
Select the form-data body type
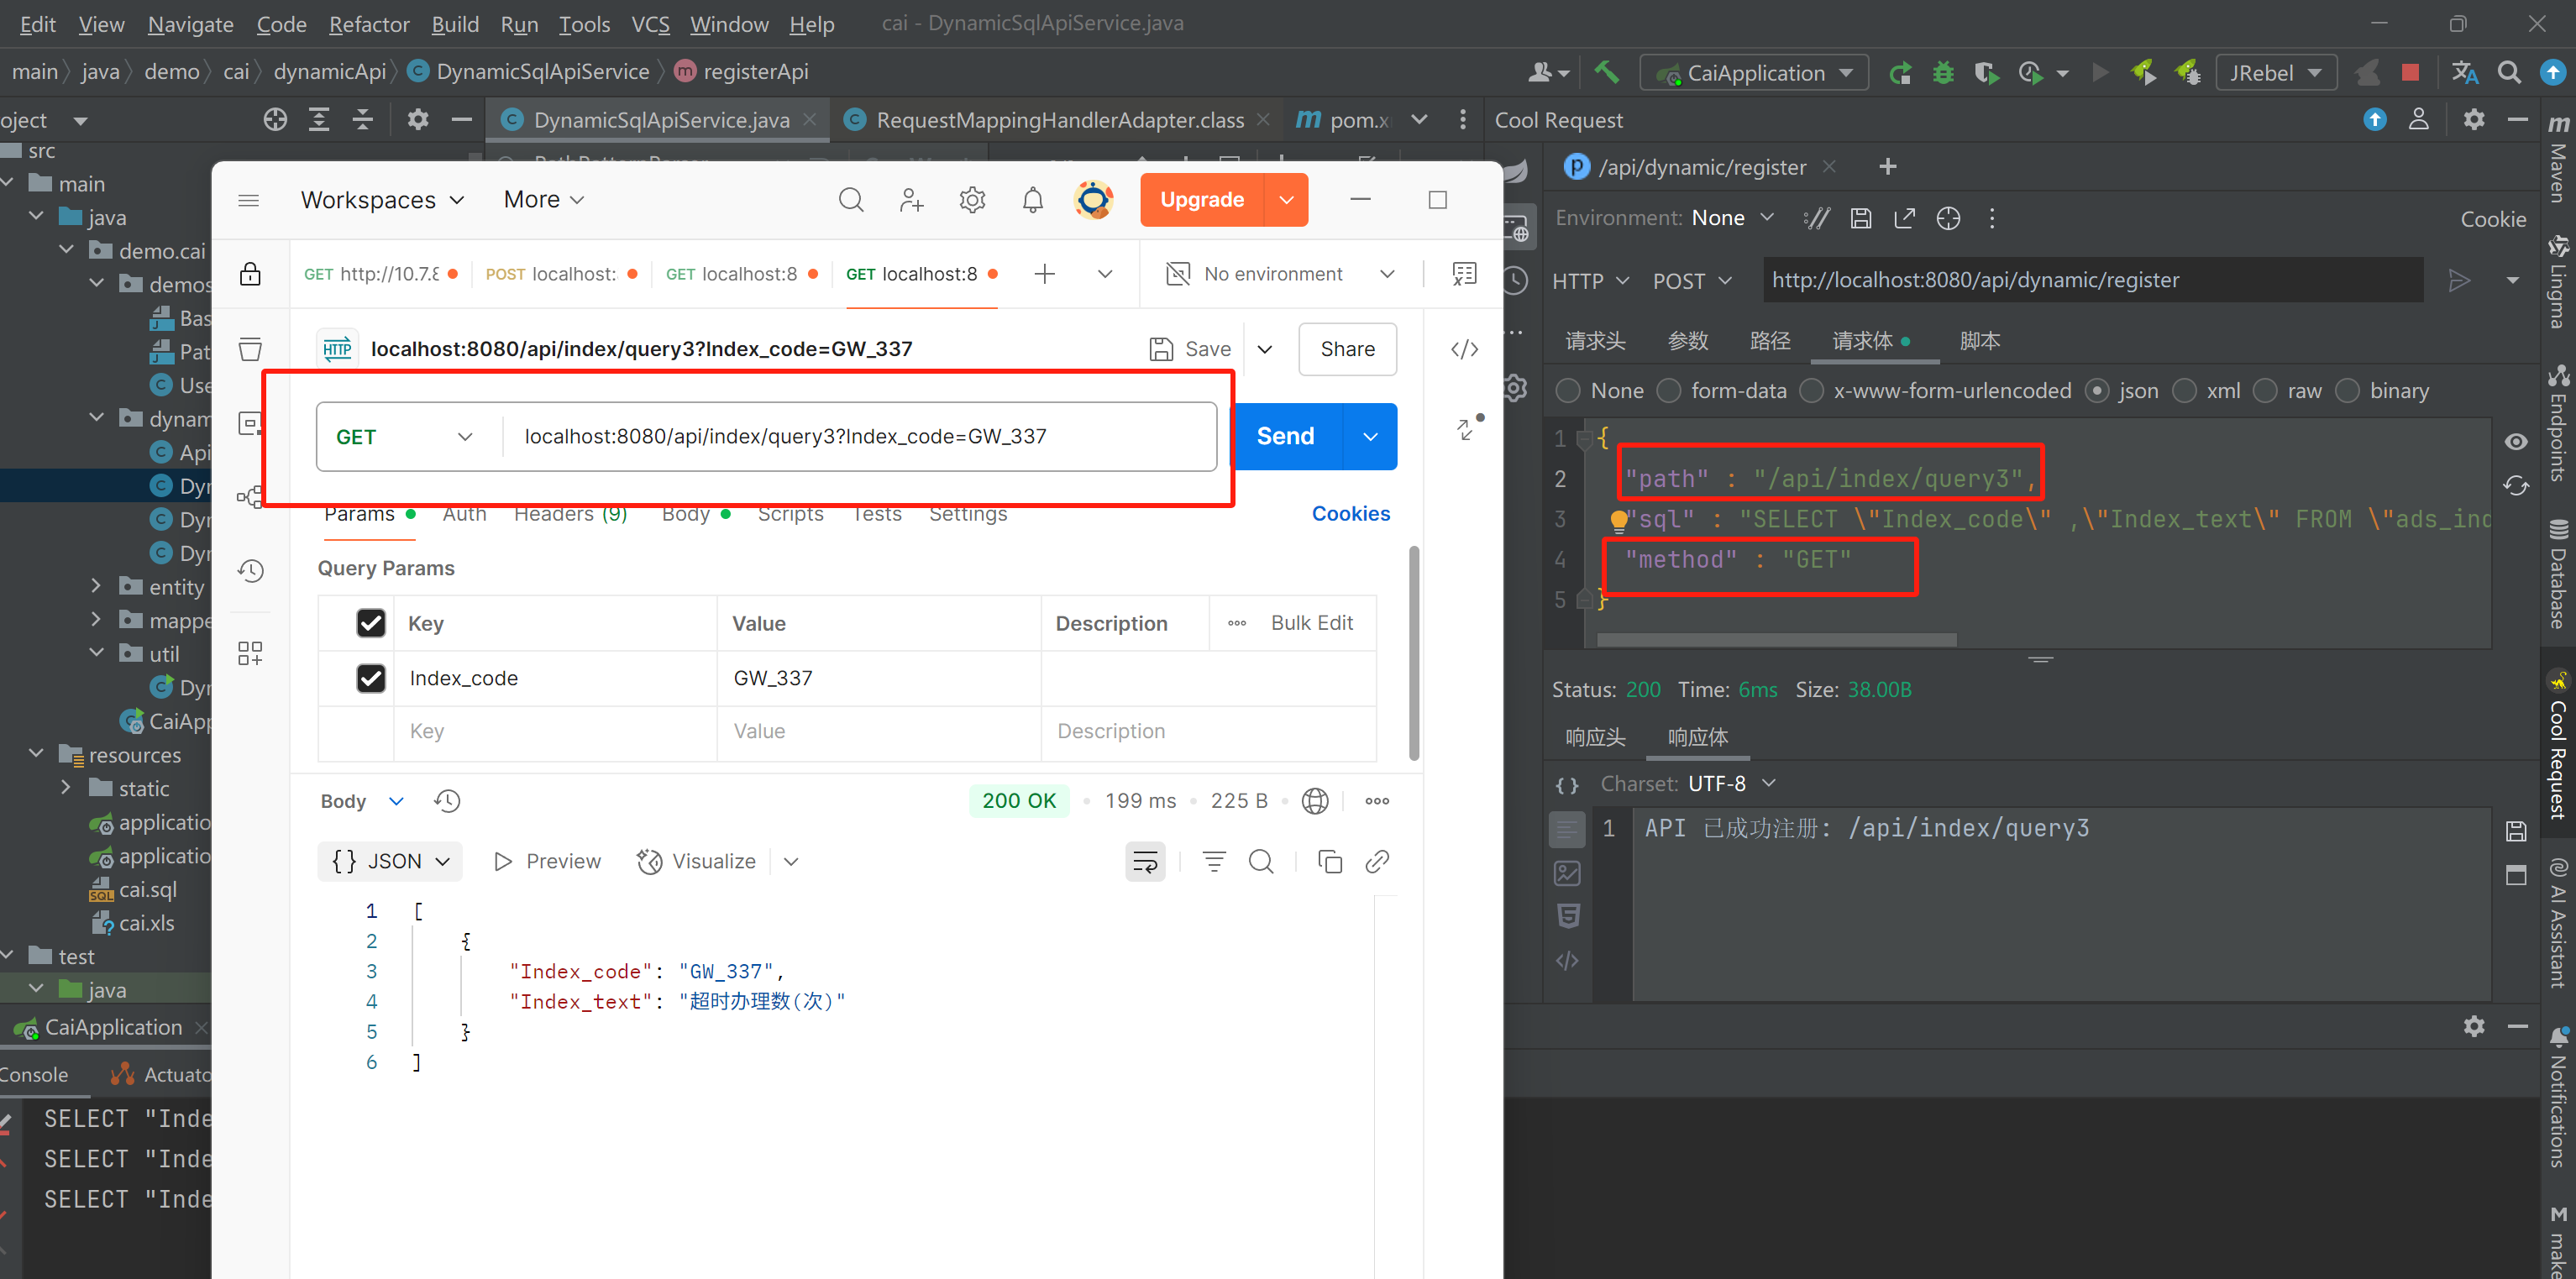(1668, 390)
